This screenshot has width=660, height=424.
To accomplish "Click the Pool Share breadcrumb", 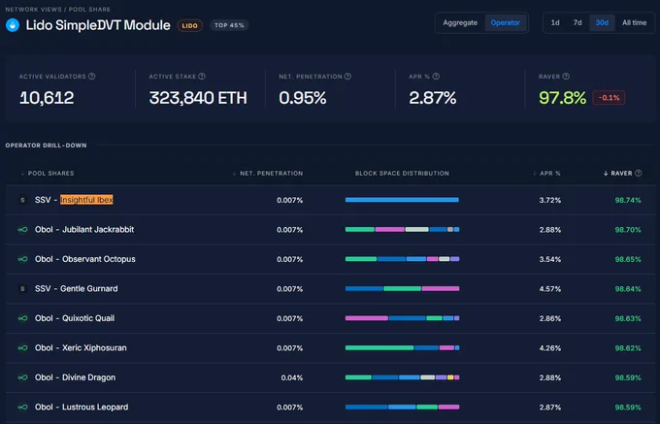I will [x=89, y=9].
